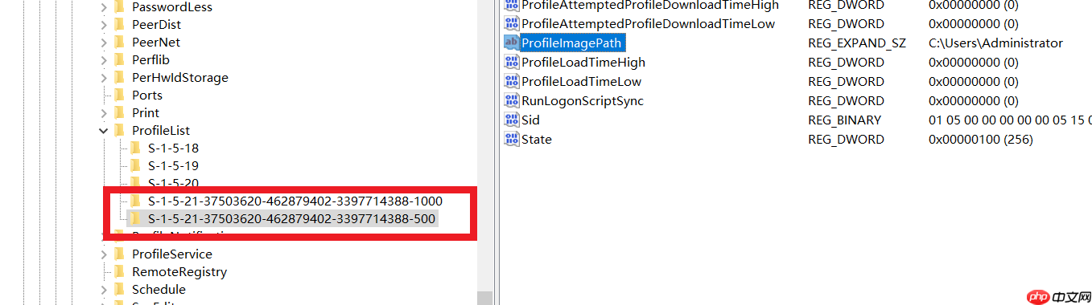The width and height of the screenshot is (1092, 305).
Task: Click the State DWORD value icon
Action: tap(511, 139)
